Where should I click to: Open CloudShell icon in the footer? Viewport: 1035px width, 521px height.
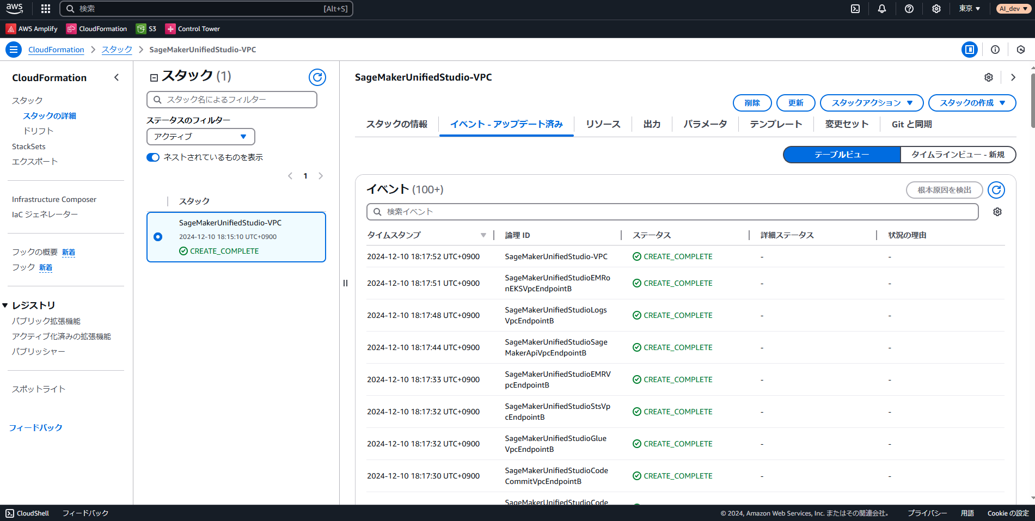tap(10, 513)
